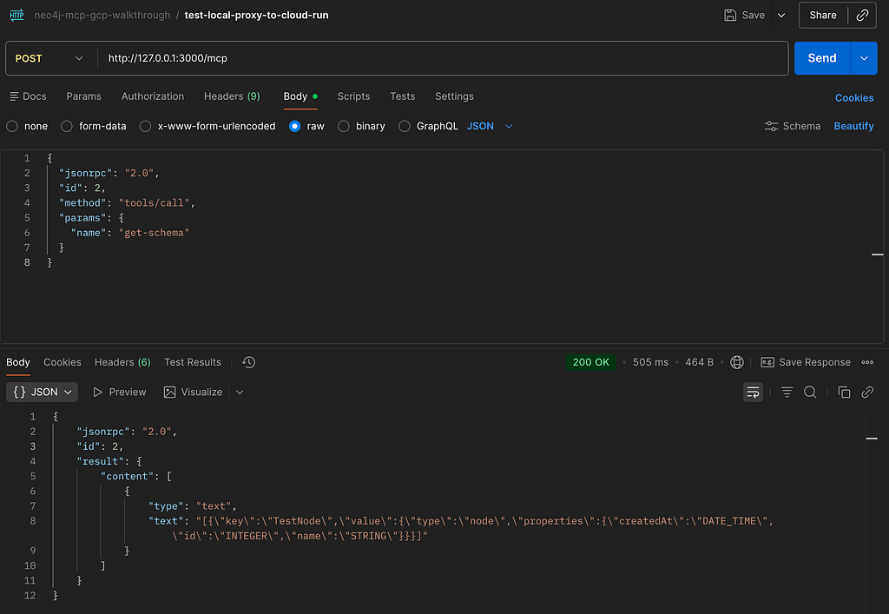Select raw body type
Image resolution: width=889 pixels, height=614 pixels.
coord(295,127)
